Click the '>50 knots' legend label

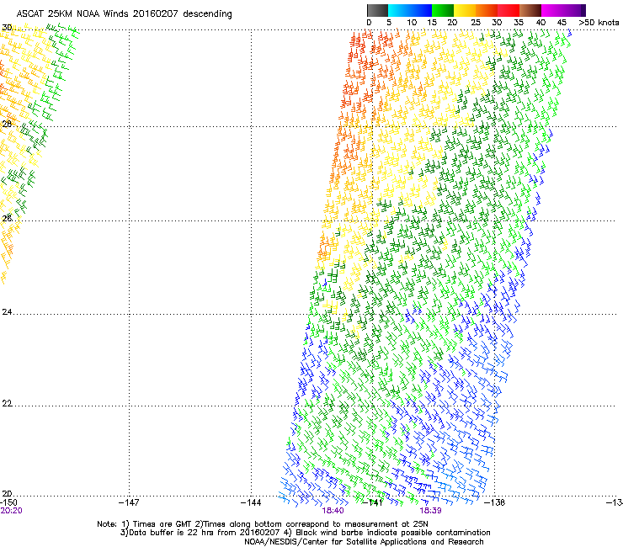tap(599, 23)
